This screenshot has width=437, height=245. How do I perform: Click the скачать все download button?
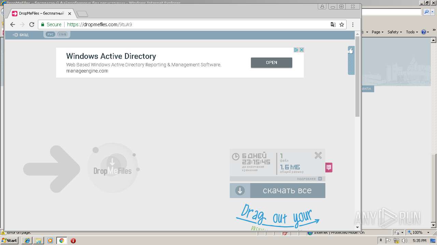[278, 191]
